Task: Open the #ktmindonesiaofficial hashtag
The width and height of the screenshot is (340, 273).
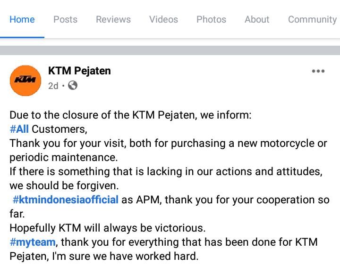Action: point(66,200)
